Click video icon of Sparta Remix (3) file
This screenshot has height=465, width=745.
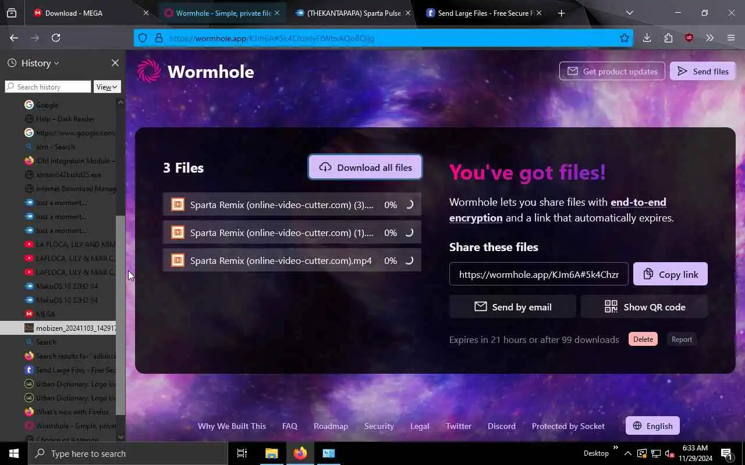click(178, 205)
